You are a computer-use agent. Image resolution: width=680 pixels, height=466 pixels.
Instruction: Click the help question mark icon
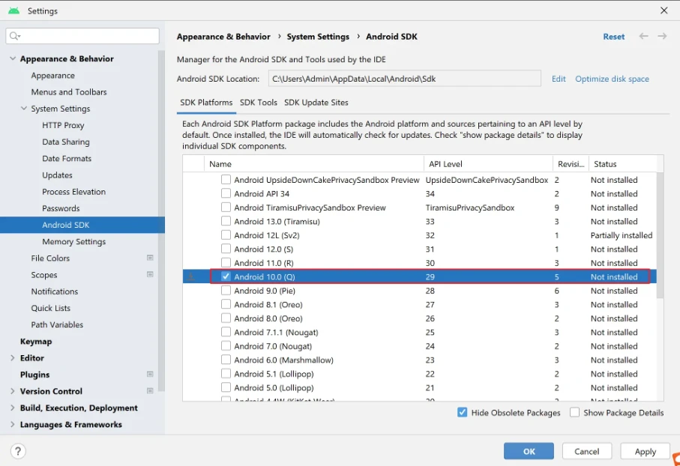pyautogui.click(x=19, y=451)
